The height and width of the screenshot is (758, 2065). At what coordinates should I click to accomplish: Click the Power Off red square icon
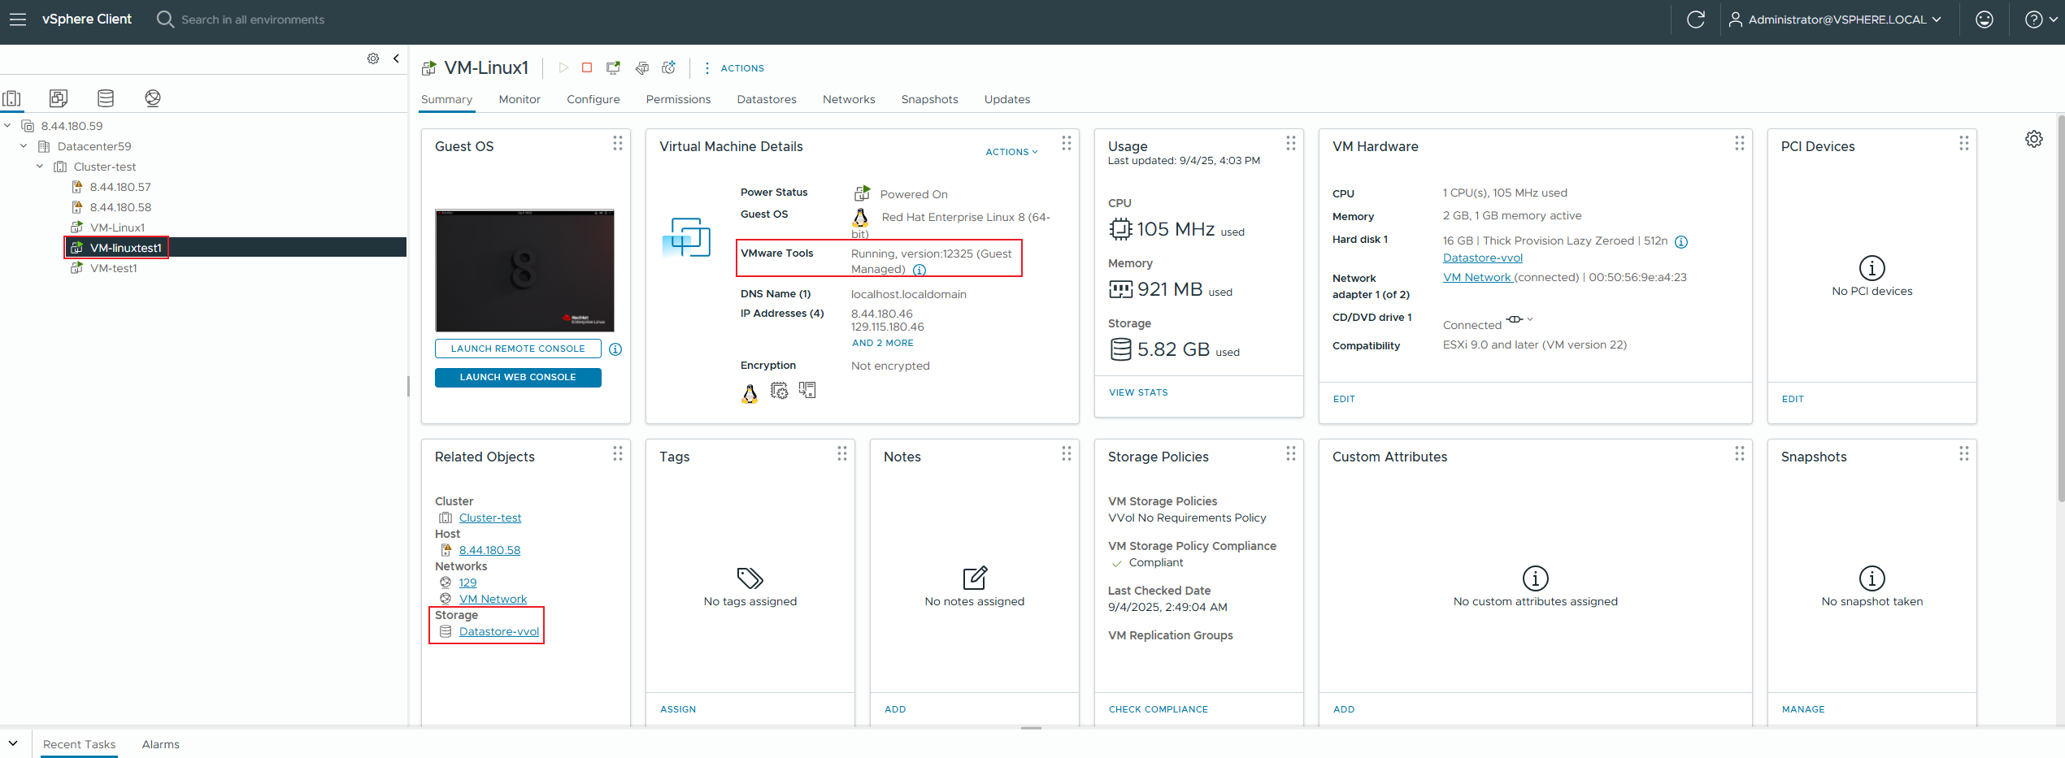point(587,67)
